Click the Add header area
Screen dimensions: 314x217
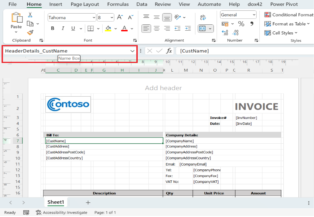[x=163, y=88]
